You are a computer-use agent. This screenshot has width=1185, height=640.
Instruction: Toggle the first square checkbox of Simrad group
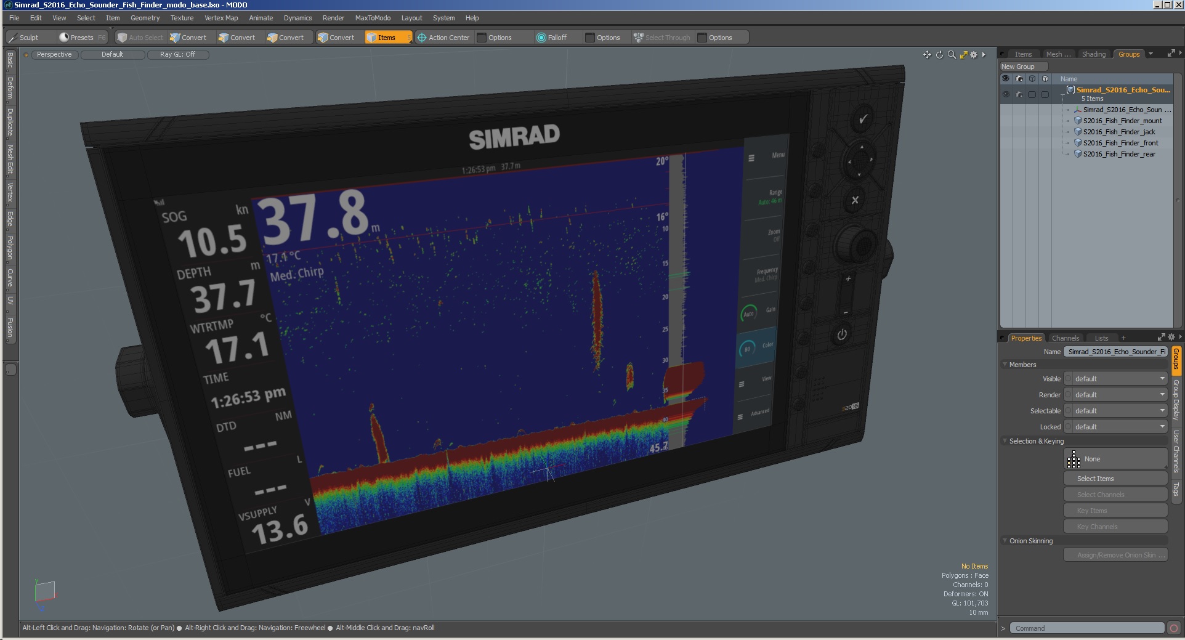click(x=1032, y=94)
